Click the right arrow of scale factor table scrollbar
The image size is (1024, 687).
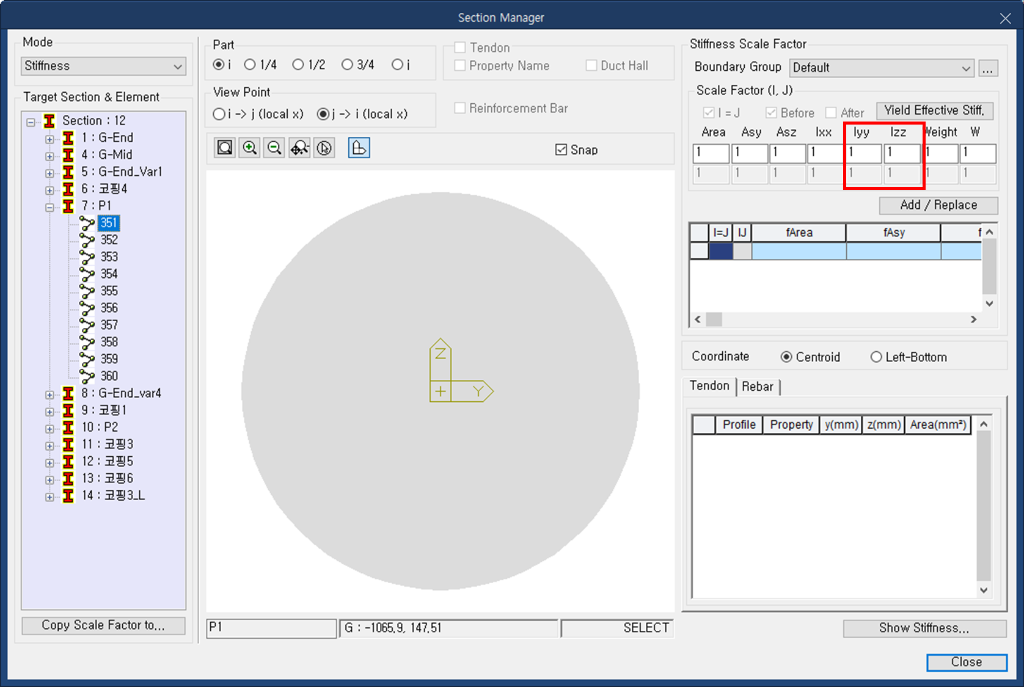(974, 319)
